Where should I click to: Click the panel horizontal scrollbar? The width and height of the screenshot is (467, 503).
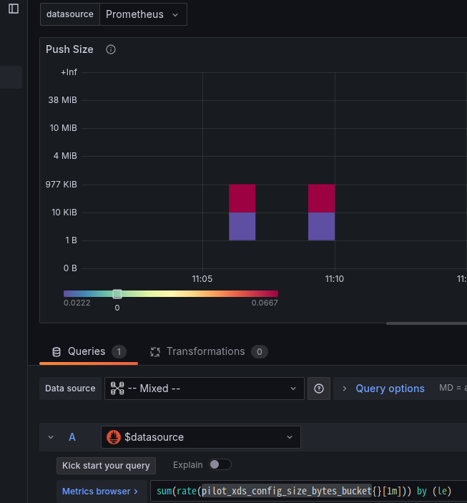click(x=426, y=323)
